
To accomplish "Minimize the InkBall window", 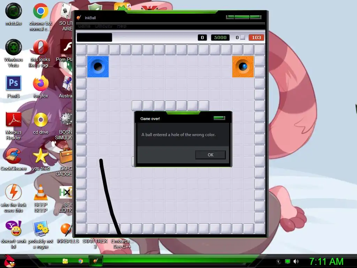I will coord(230,17).
